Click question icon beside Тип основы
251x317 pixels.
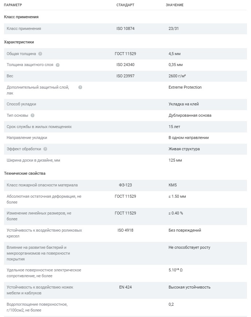point(32,115)
